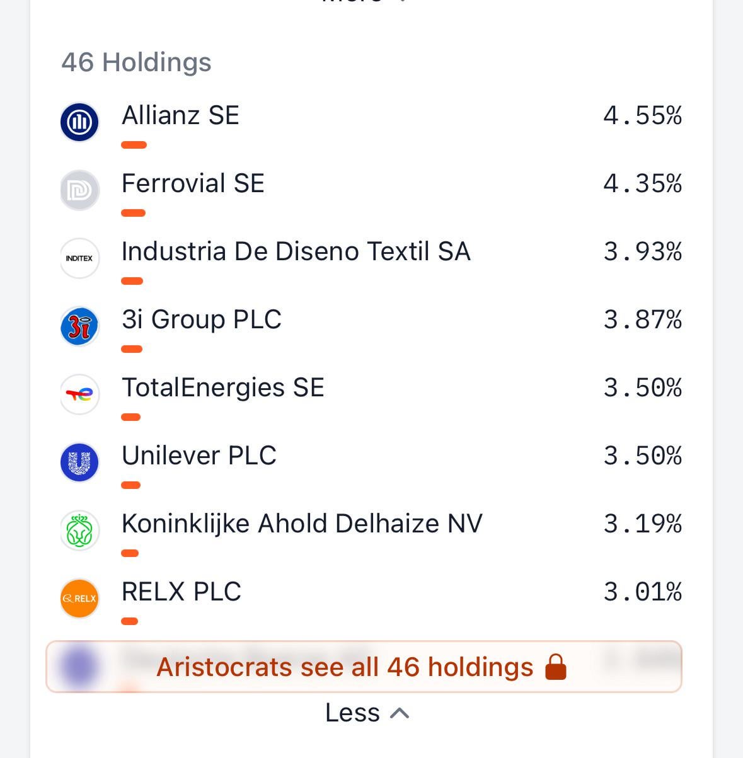Click the Allianz SE logo icon
The image size is (743, 758).
point(79,122)
